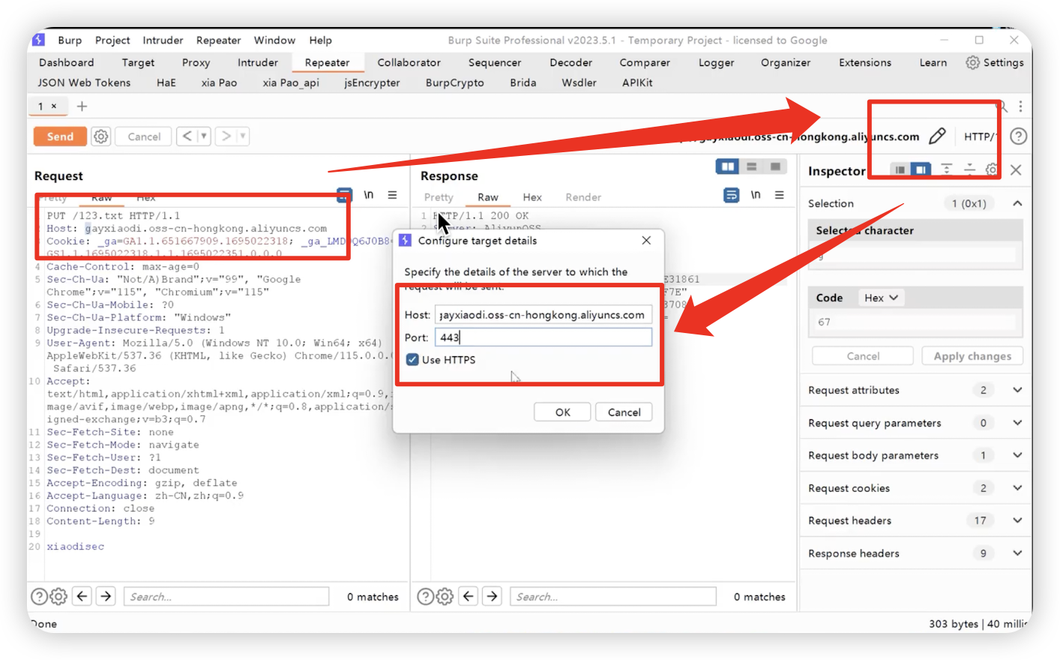Expand the Request headers section

click(1017, 520)
